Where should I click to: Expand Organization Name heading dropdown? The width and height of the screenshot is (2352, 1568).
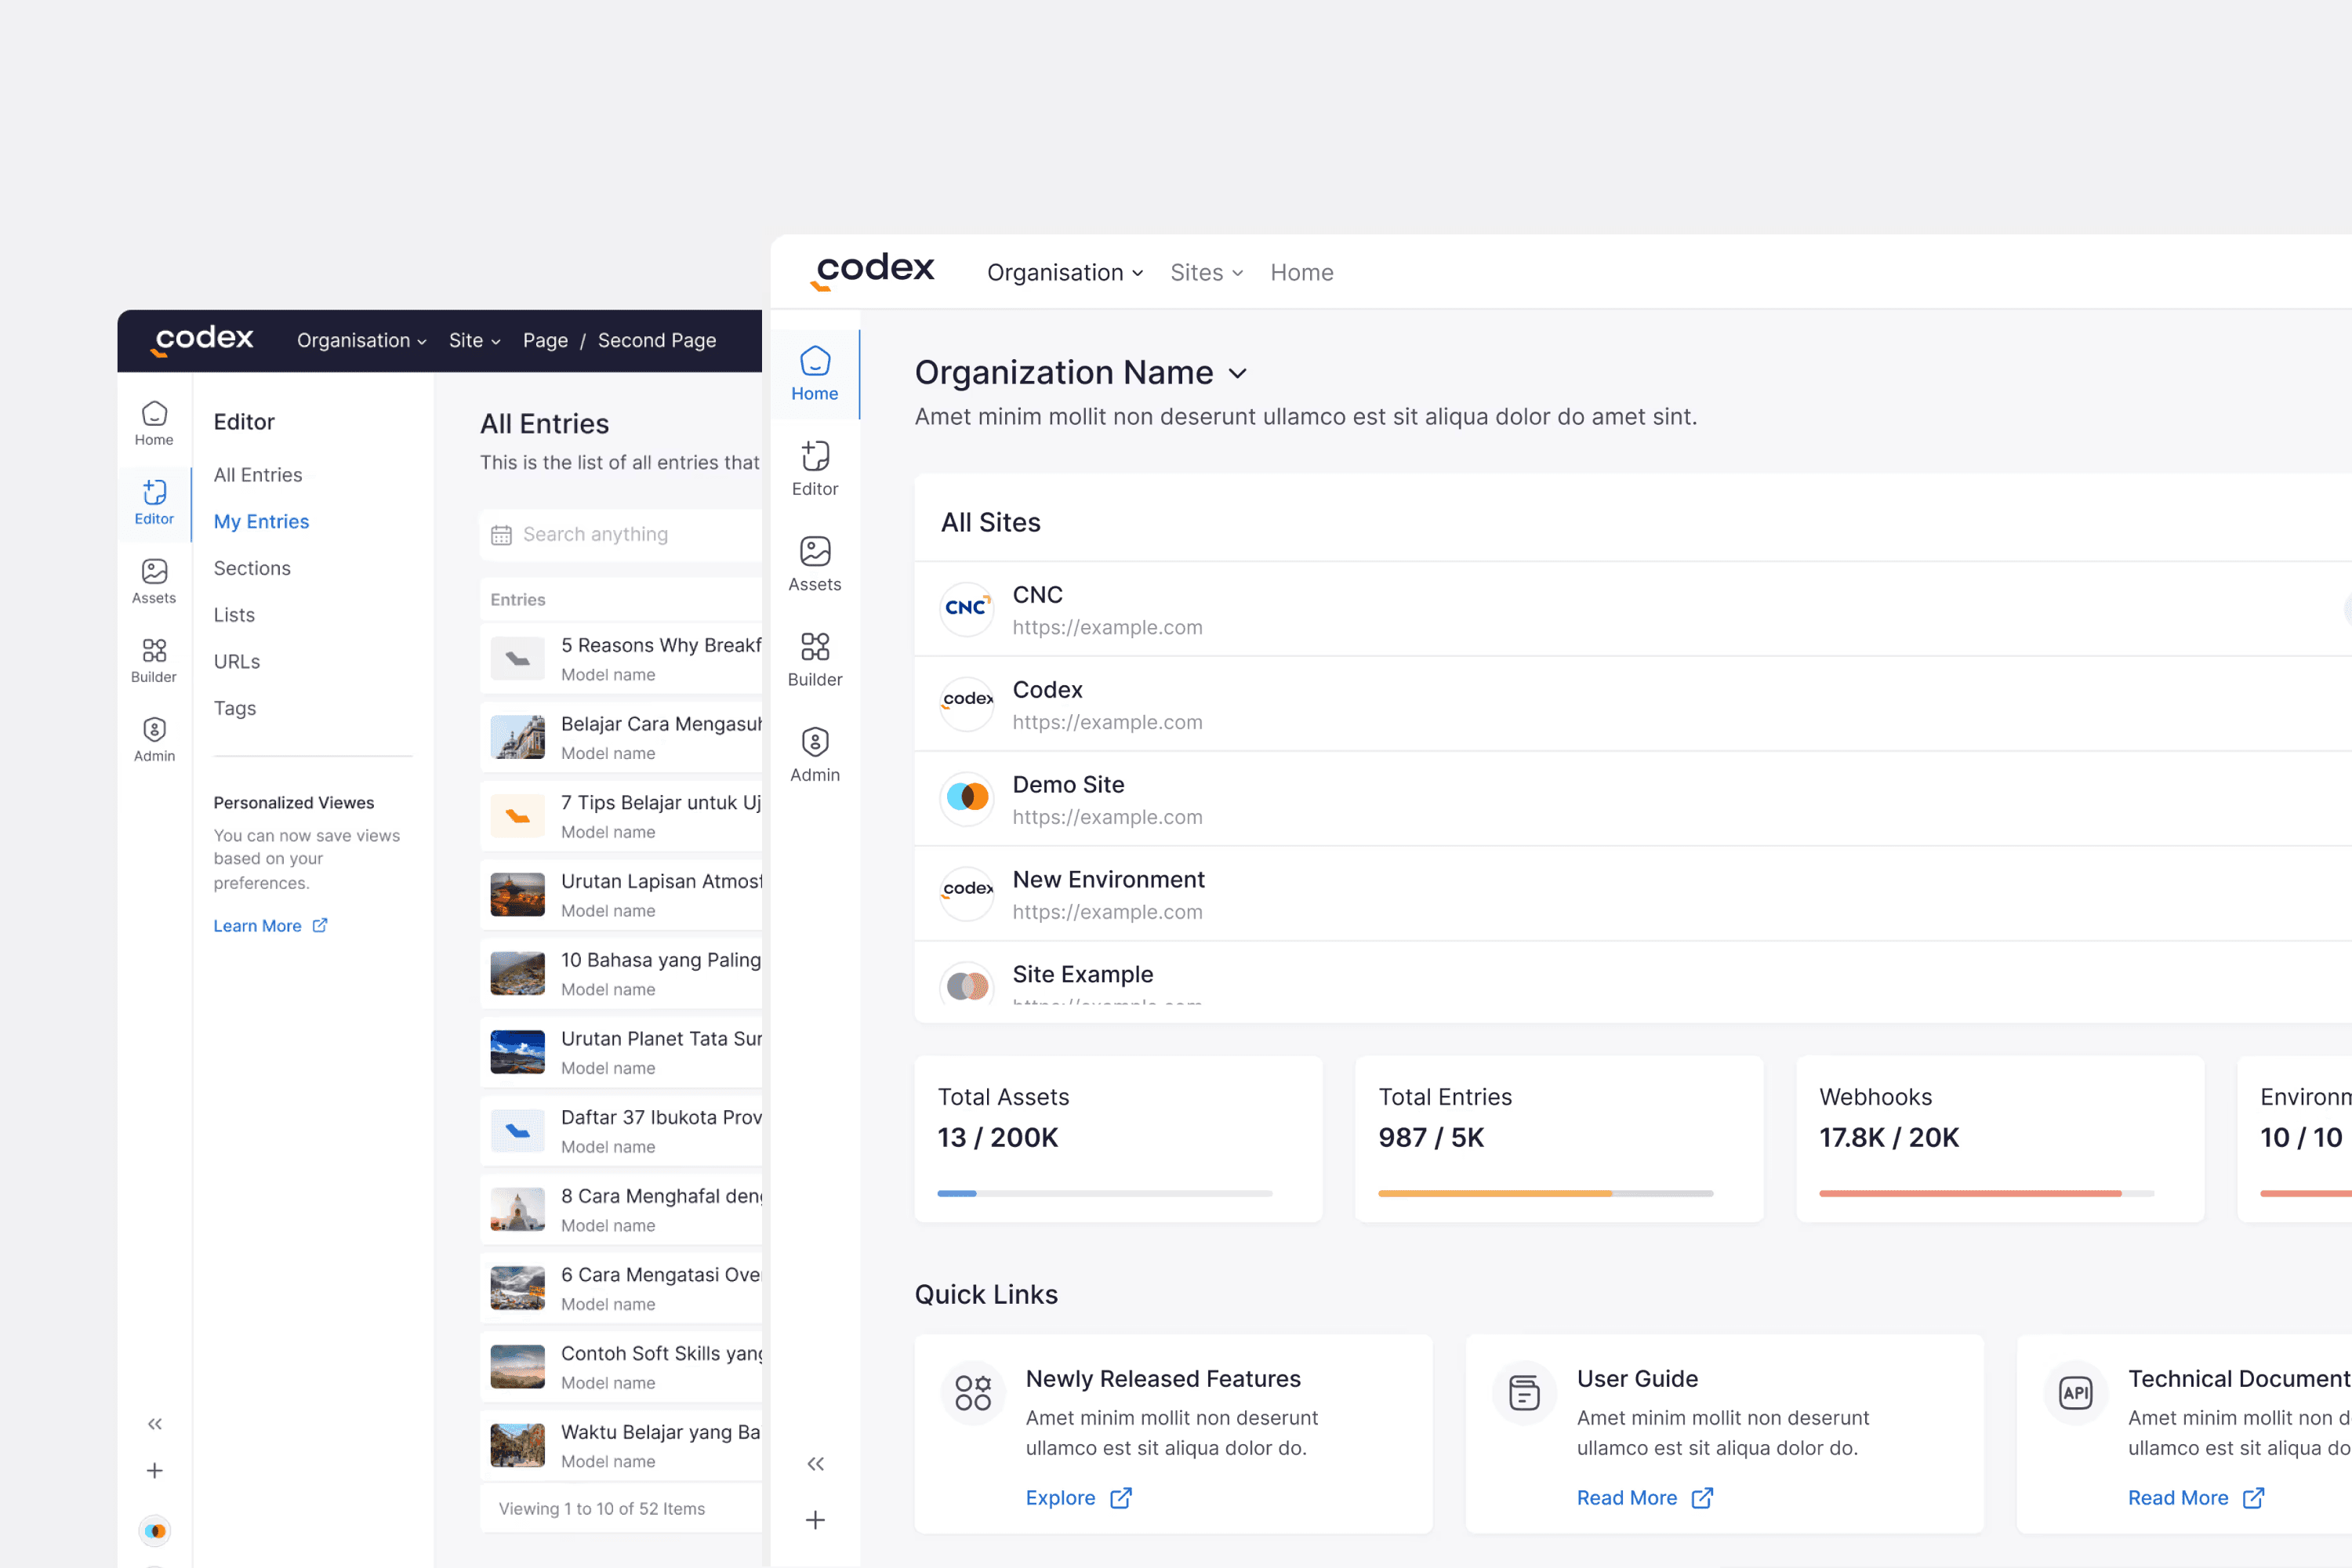[1237, 374]
